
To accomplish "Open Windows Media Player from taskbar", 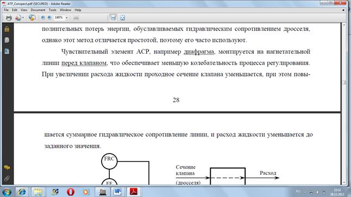I will (86, 192).
